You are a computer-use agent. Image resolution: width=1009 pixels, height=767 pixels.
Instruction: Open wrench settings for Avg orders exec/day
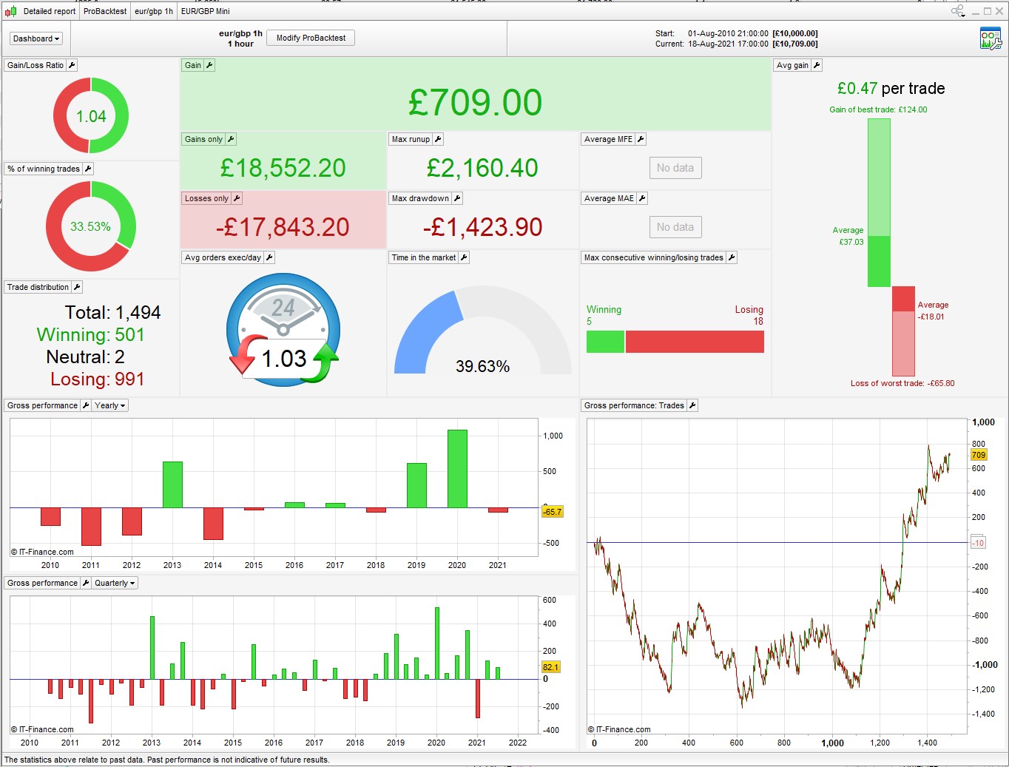[269, 257]
